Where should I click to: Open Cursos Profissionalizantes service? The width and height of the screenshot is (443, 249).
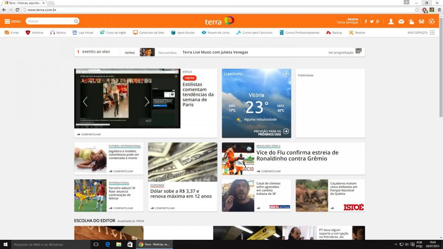pos(299,32)
